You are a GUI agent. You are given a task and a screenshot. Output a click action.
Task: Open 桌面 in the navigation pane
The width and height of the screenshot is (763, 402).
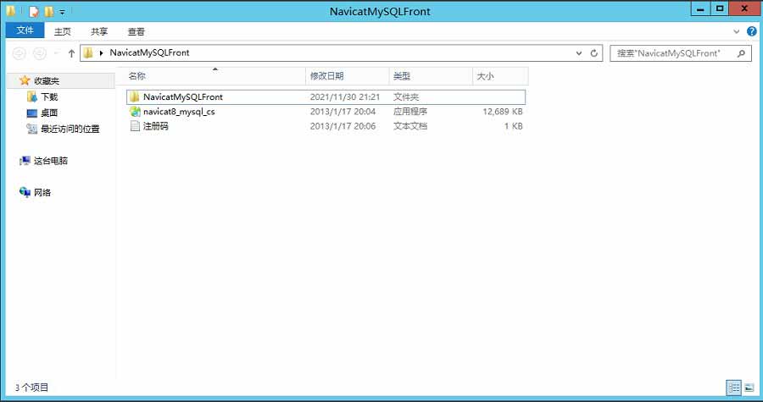click(x=49, y=113)
